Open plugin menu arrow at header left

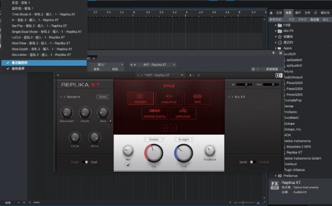pos(58,75)
